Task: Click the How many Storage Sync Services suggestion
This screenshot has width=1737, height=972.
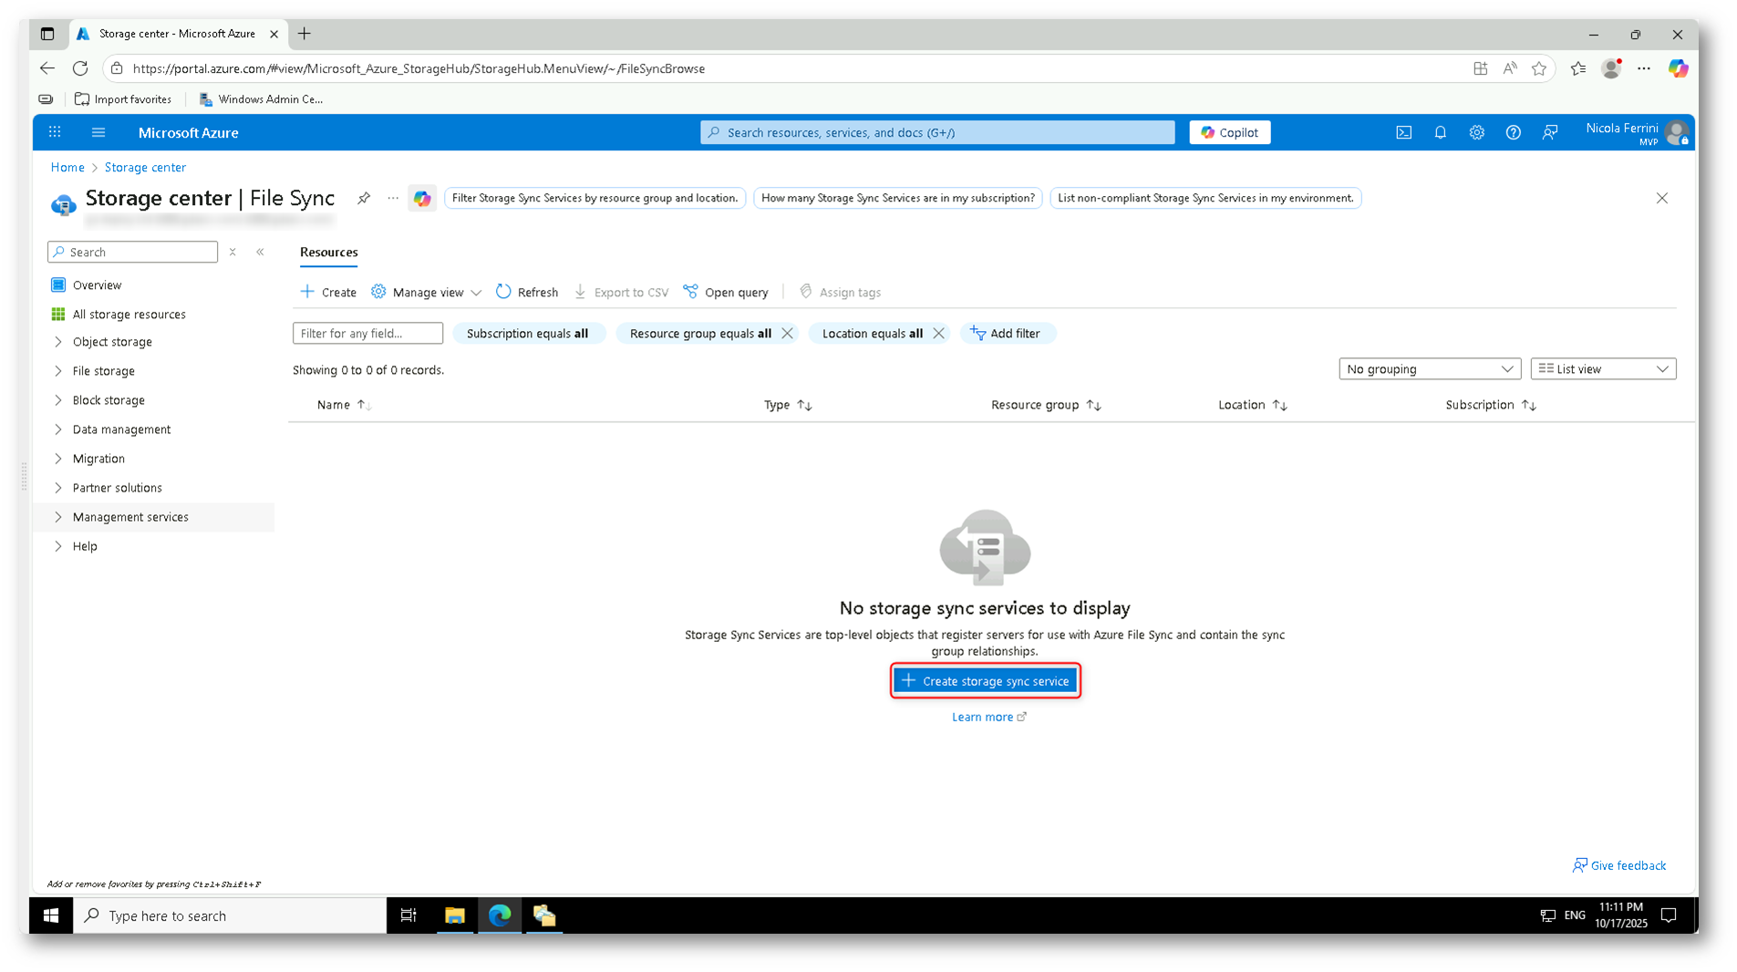Action: 897,198
